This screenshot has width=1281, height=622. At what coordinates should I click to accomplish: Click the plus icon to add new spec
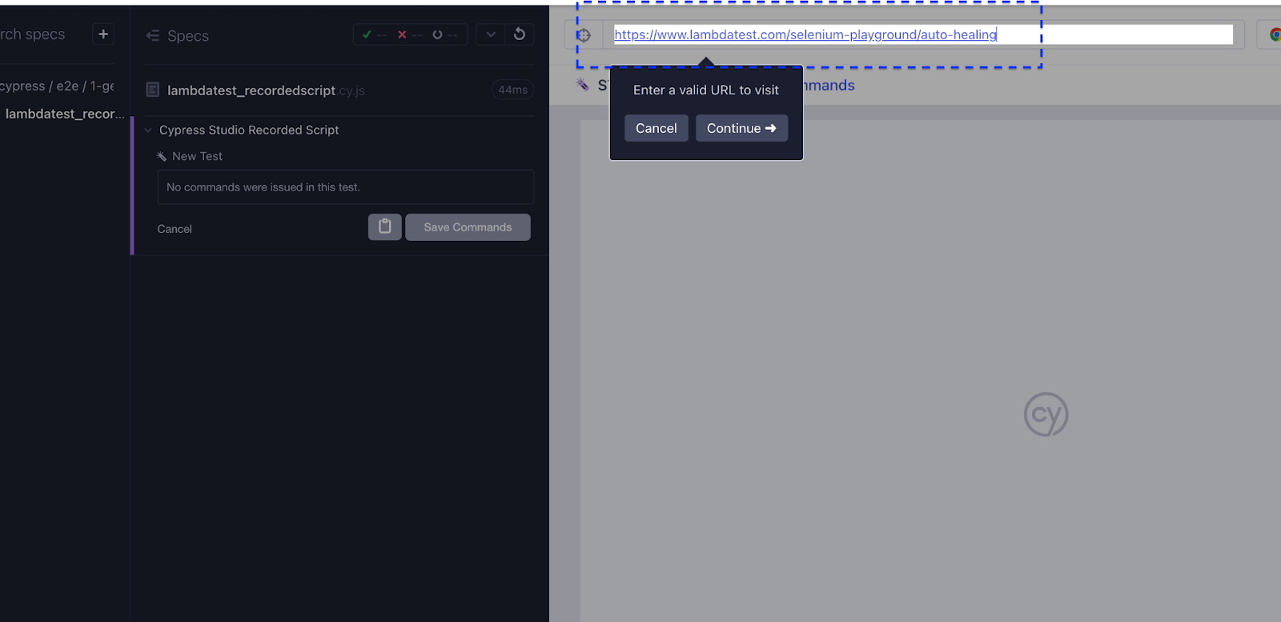(x=103, y=34)
